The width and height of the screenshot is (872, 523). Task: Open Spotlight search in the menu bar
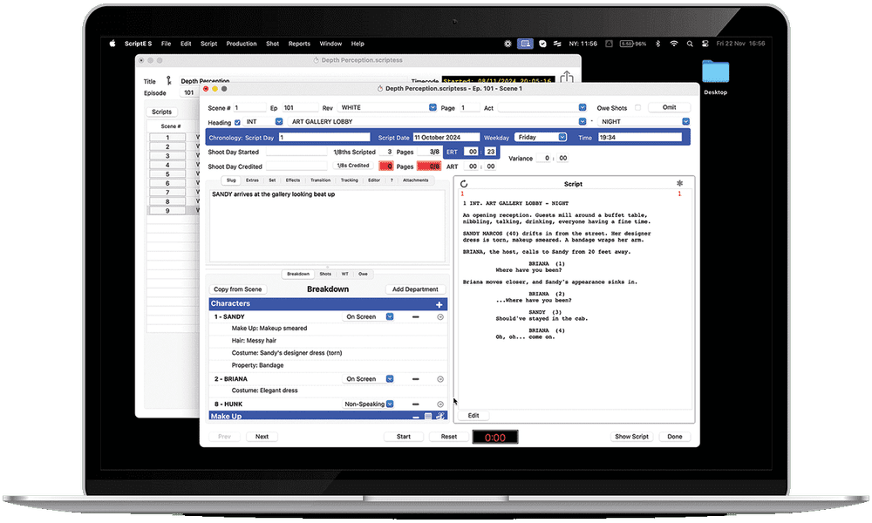tap(689, 43)
